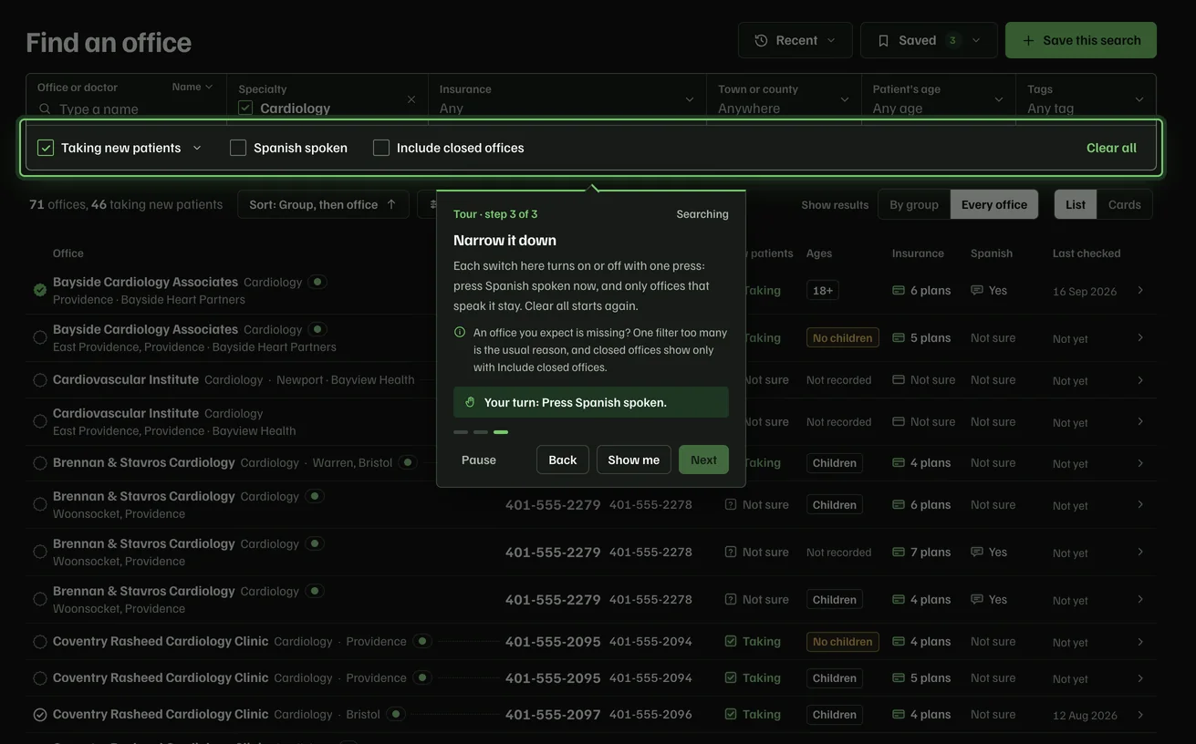1196x744 pixels.
Task: Click the magnifier icon in the name field
Action: (x=45, y=108)
